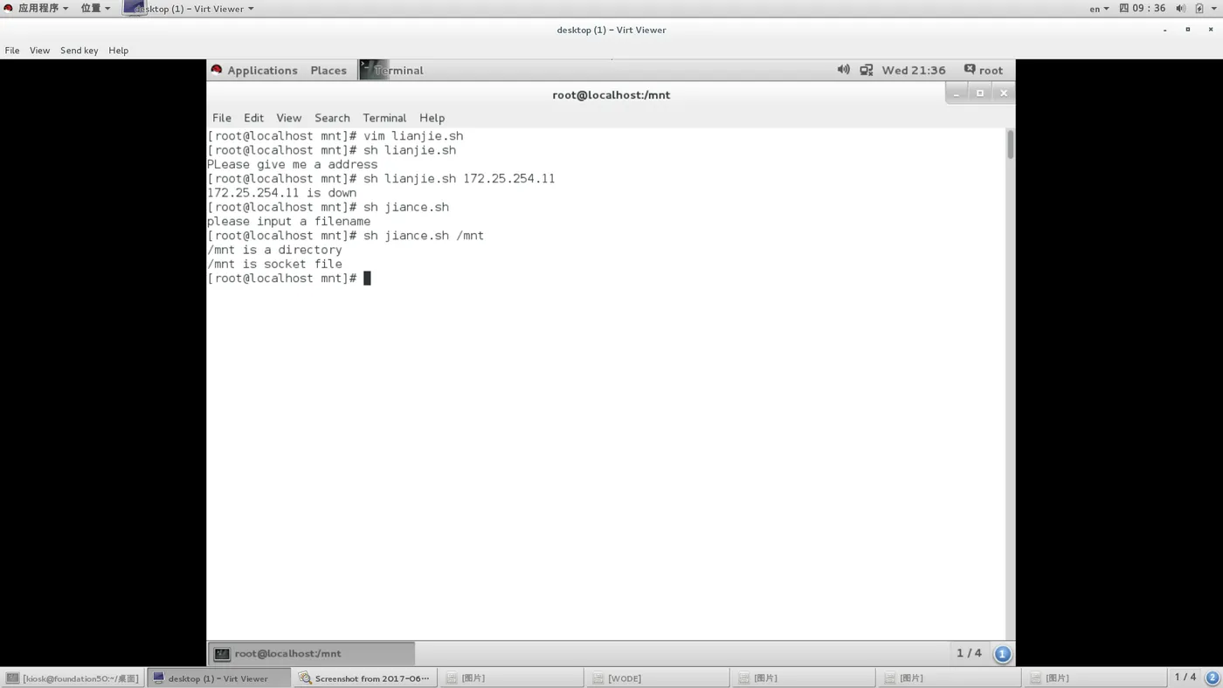Click the 'PLease give me a address' output
The height and width of the screenshot is (688, 1223).
point(293,165)
